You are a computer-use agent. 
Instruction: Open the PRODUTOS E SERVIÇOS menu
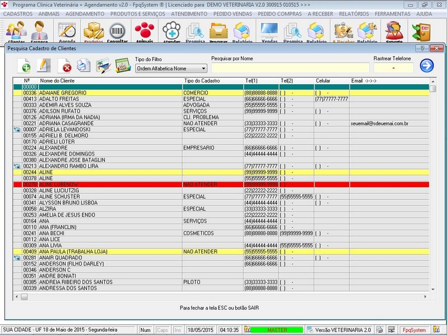tap(137, 13)
